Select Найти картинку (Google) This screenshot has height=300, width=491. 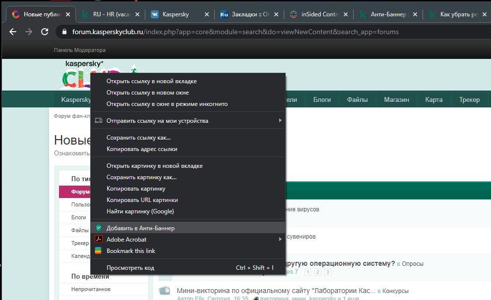[188, 211]
